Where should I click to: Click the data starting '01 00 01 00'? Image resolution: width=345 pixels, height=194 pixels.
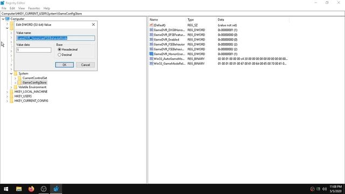pyautogui.click(x=252, y=64)
